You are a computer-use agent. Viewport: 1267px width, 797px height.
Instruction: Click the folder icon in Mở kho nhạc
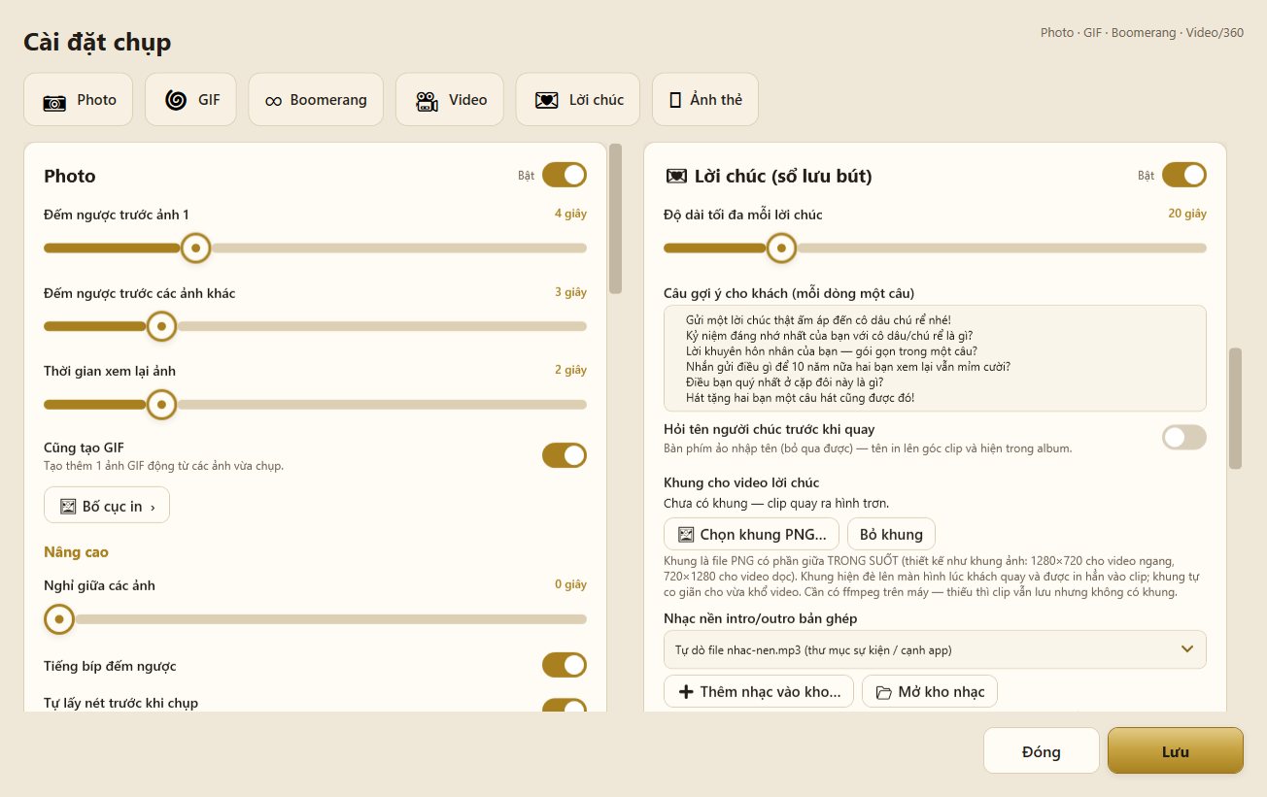(884, 692)
